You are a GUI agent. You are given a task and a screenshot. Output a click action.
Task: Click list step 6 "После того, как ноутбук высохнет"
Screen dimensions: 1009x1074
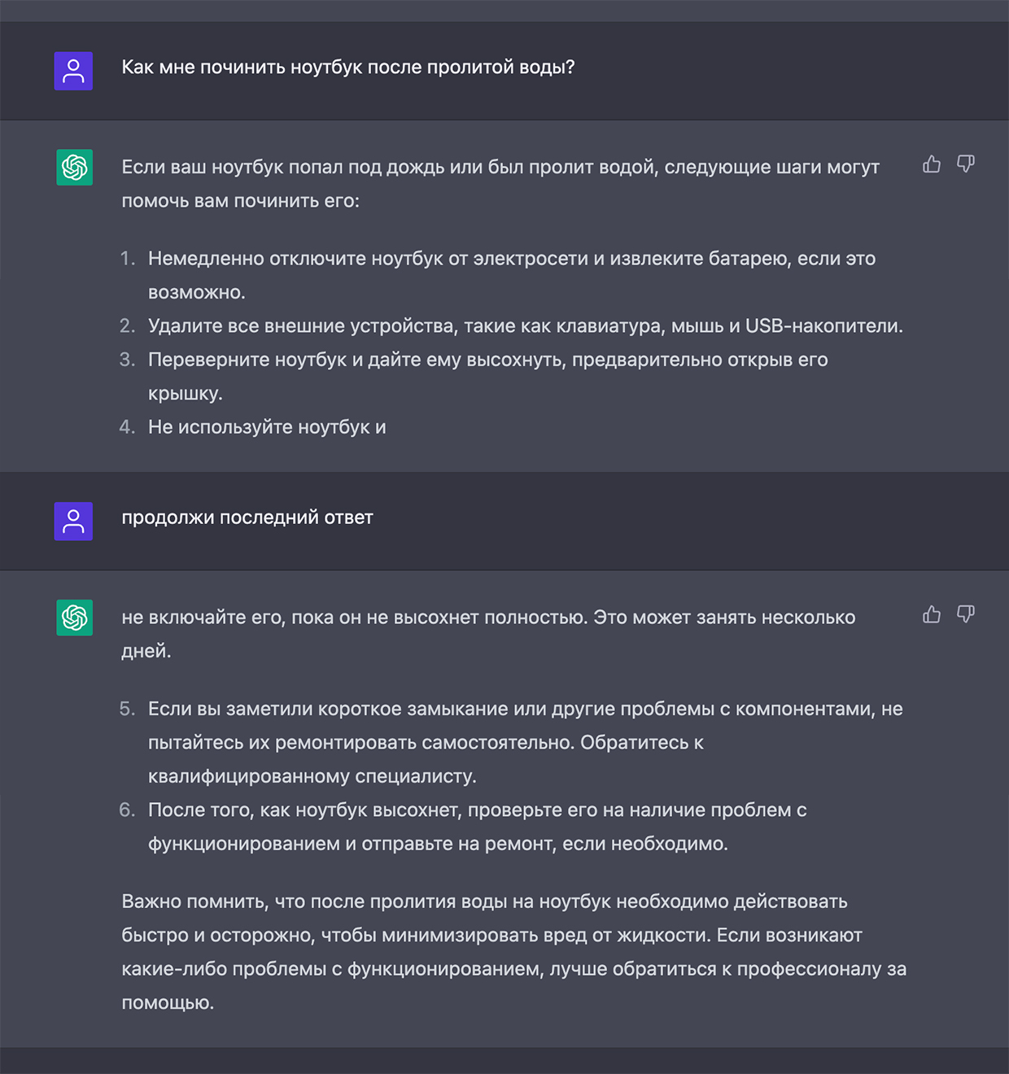[x=477, y=810]
